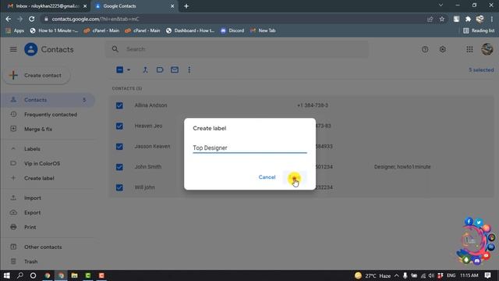Click the Contacts search field
The image size is (499, 281).
coord(237,49)
